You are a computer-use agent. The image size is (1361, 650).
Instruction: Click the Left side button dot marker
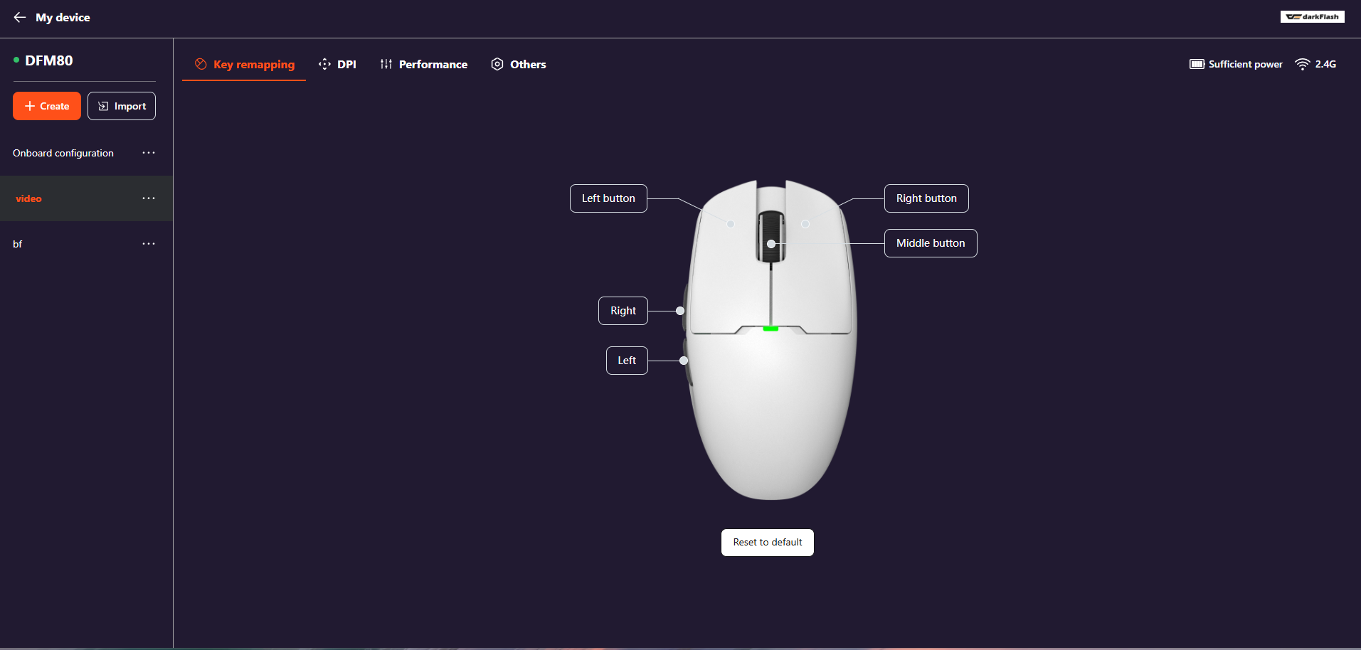point(684,361)
